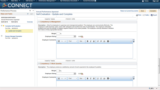Collapse Competency 6: Management section
The width and height of the screenshot is (160, 90).
[x=39, y=22]
